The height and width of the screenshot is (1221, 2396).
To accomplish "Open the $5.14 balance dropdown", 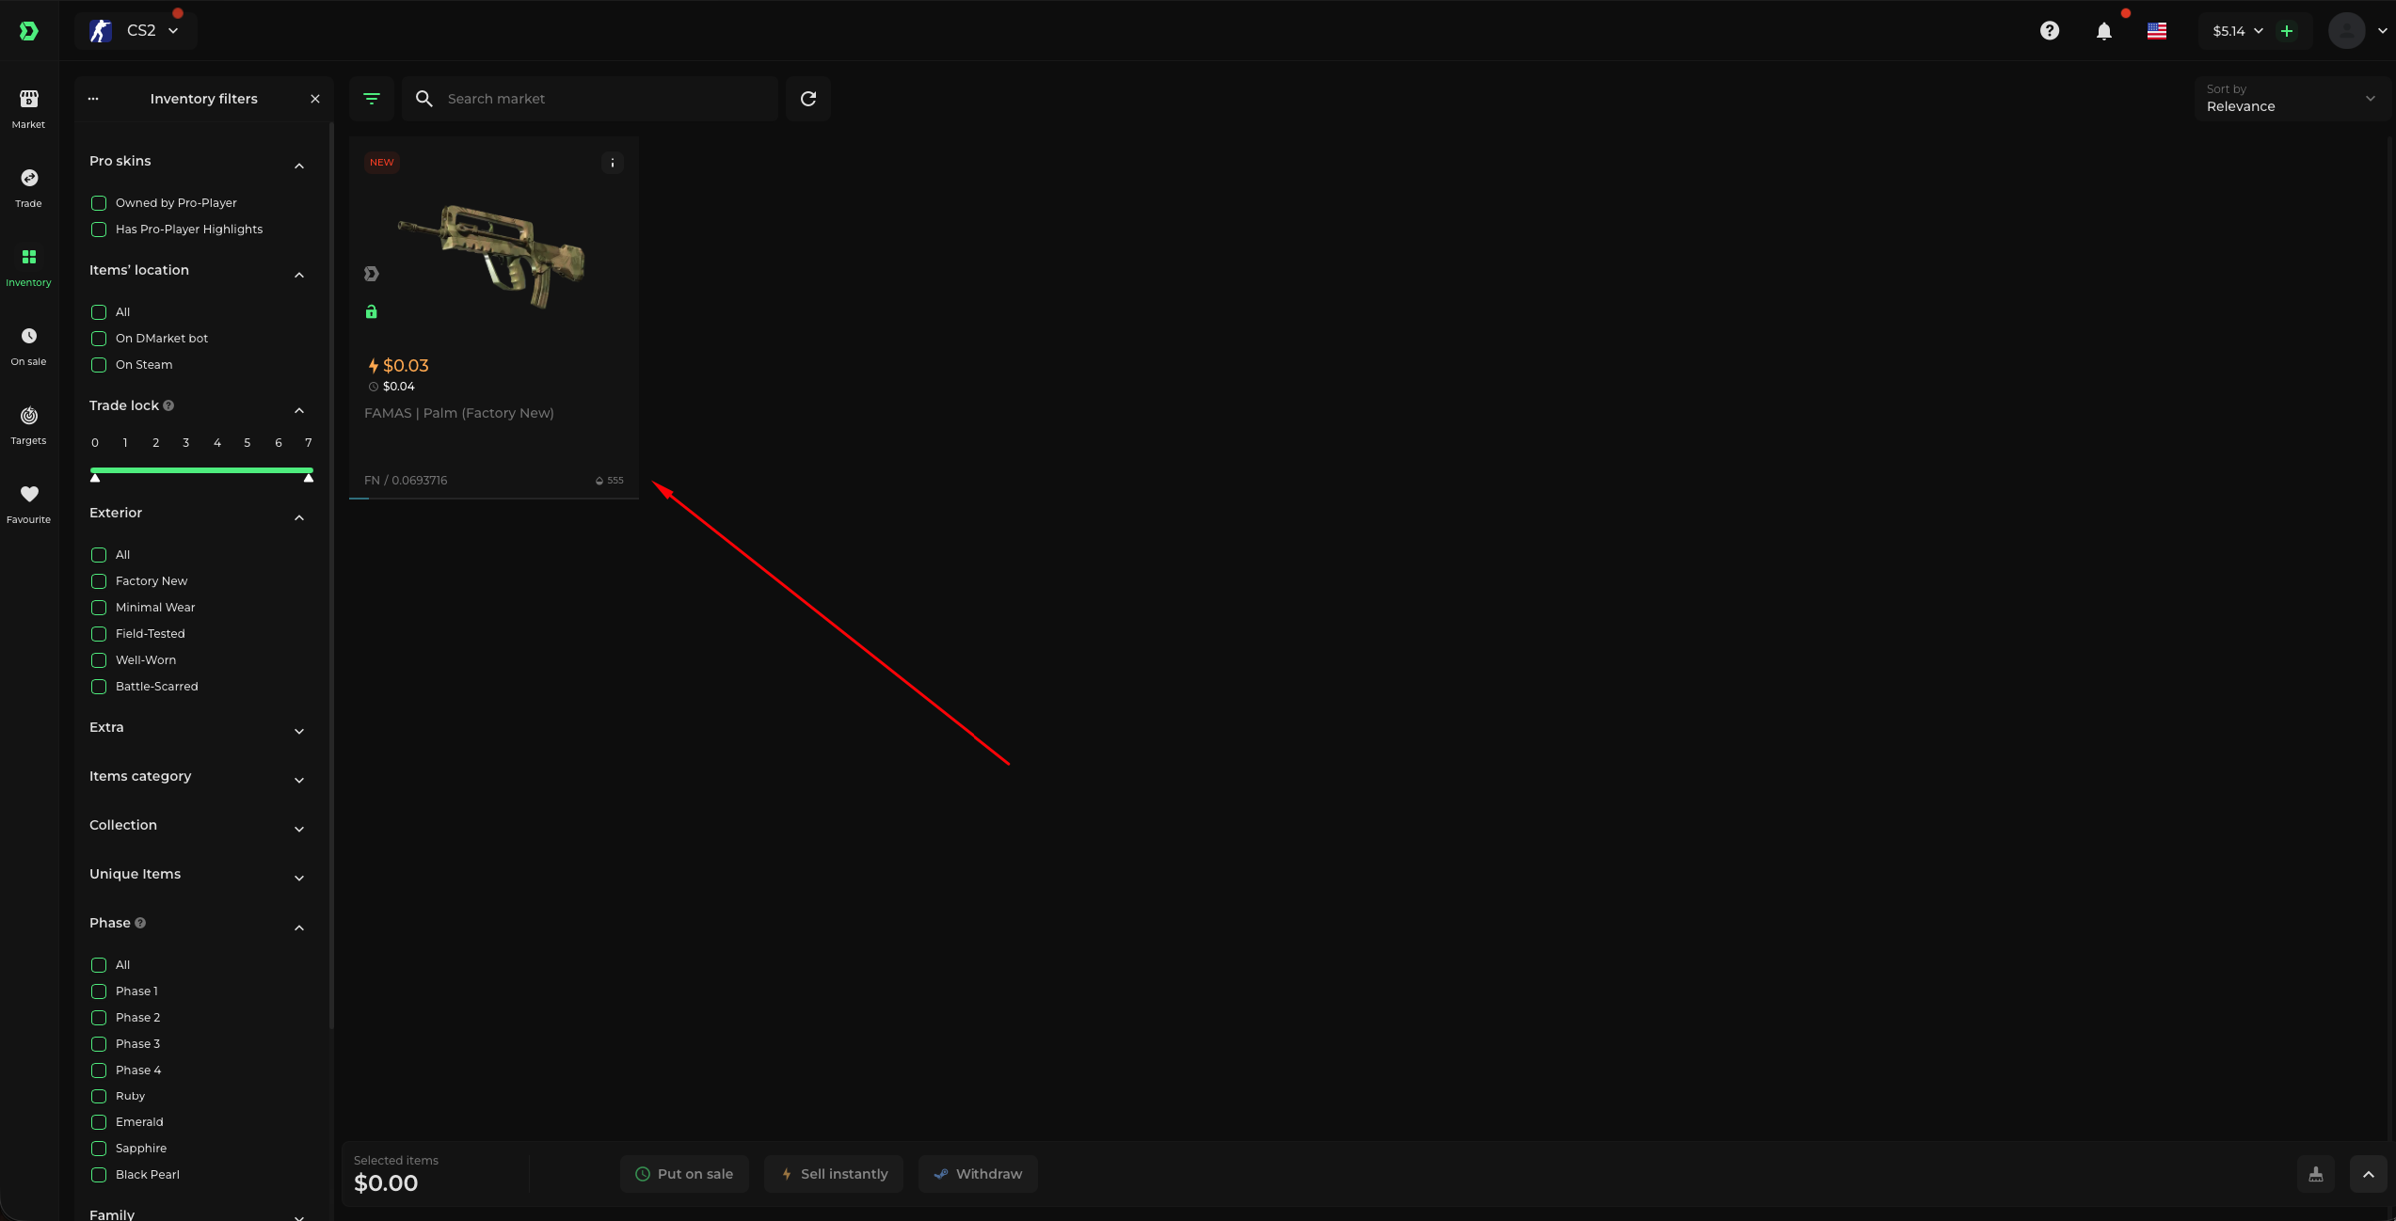I will [2237, 31].
